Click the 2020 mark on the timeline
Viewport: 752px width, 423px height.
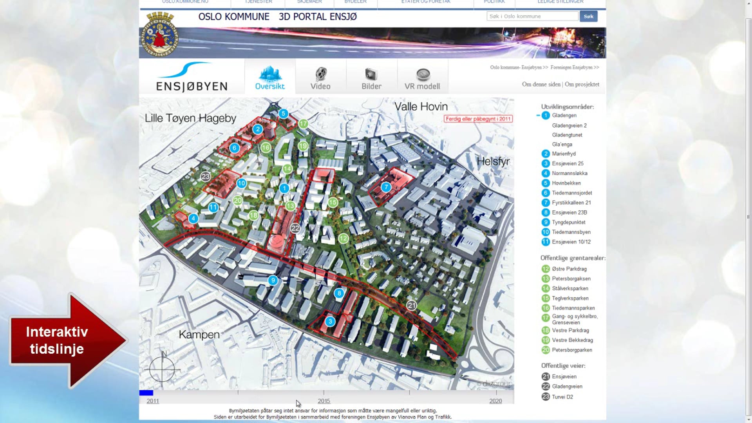tap(495, 400)
